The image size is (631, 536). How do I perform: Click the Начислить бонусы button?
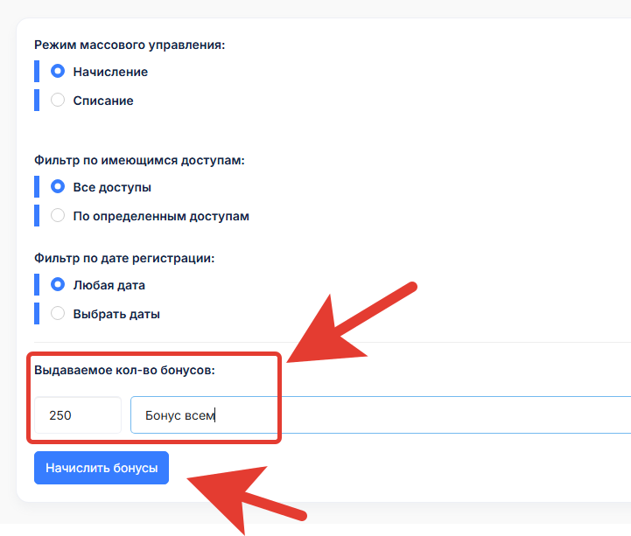102,468
